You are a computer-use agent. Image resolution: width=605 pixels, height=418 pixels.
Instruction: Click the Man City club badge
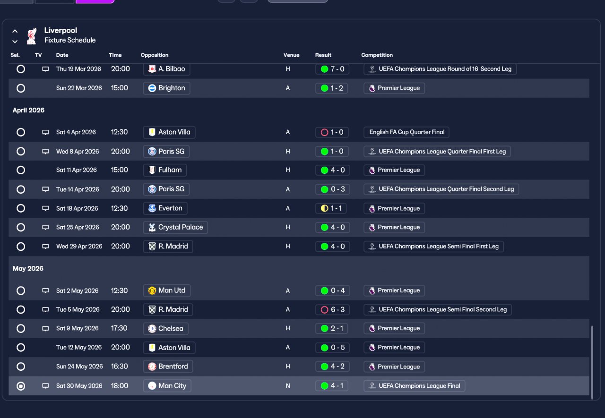pos(152,386)
